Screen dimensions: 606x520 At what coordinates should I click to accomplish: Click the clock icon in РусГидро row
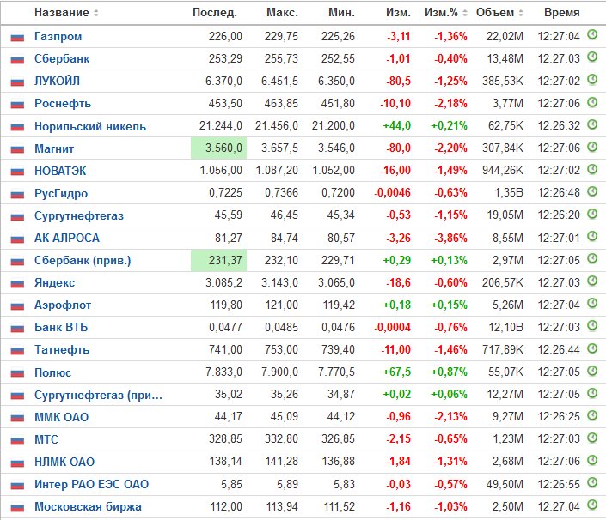pos(592,191)
